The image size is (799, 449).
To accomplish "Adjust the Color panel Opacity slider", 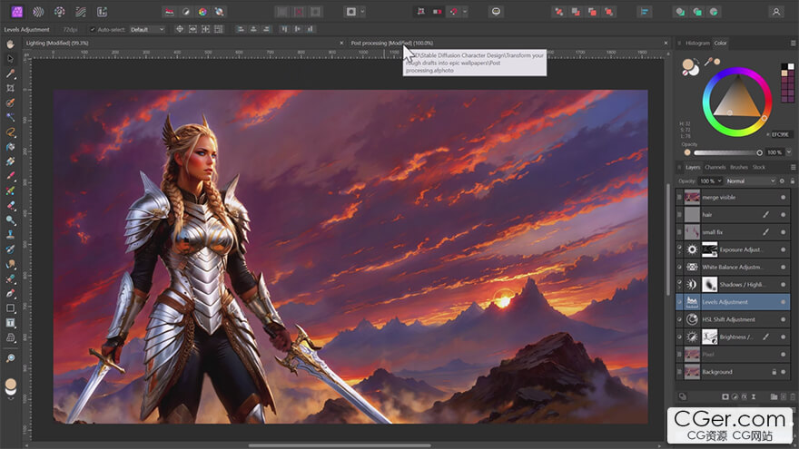I will tap(727, 152).
